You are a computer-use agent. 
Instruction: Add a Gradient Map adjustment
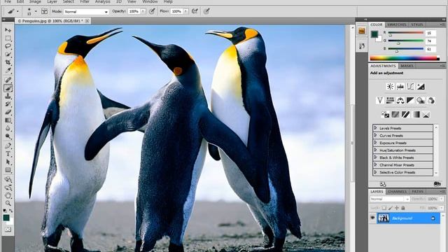pos(416,115)
